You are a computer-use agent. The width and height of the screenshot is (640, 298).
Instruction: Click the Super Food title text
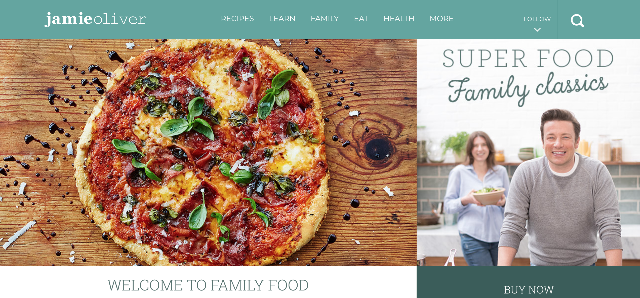[528, 58]
